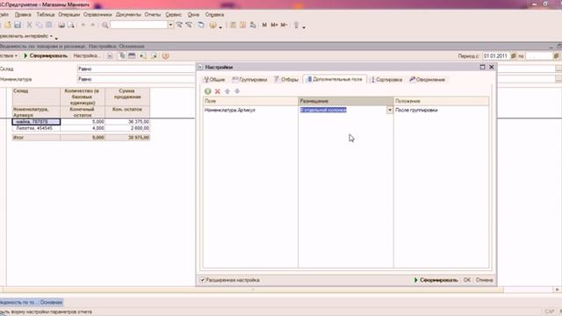Image resolution: width=562 pixels, height=316 pixels.
Task: Click inside the toolbar search text field
Action: [139, 25]
